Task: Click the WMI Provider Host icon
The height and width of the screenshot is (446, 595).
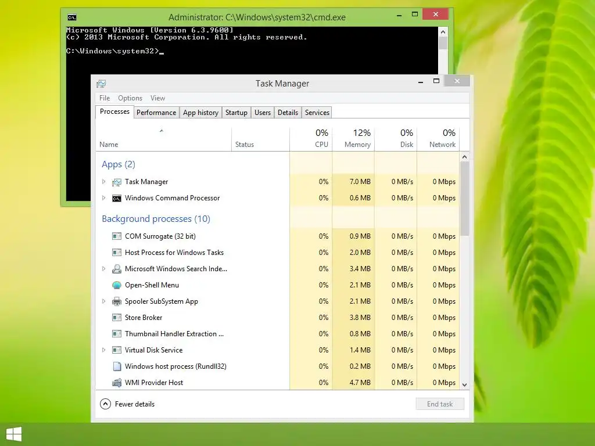Action: point(117,383)
